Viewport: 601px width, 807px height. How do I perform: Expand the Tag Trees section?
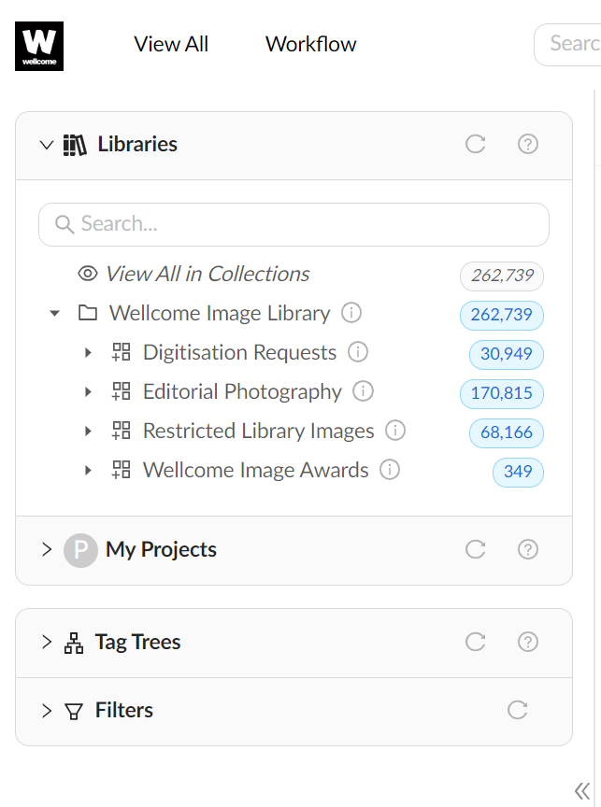pyautogui.click(x=47, y=642)
